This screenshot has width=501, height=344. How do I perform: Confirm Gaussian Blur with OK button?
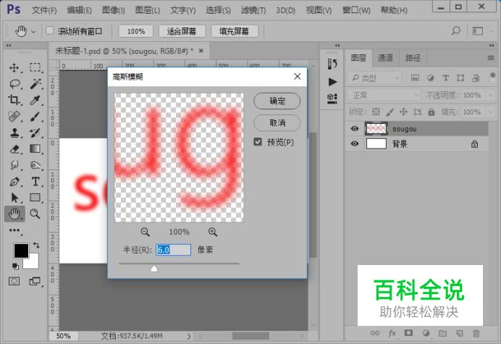[x=277, y=101]
